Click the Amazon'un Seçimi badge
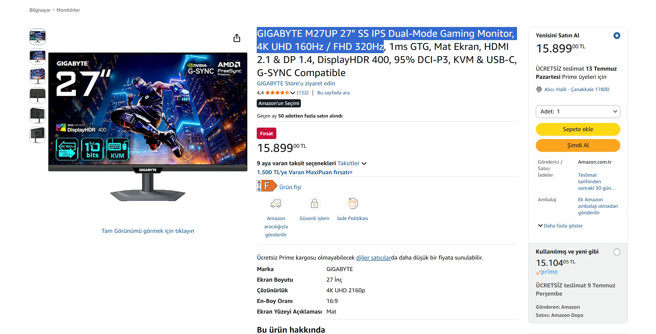Image resolution: width=656 pixels, height=334 pixels. (279, 103)
